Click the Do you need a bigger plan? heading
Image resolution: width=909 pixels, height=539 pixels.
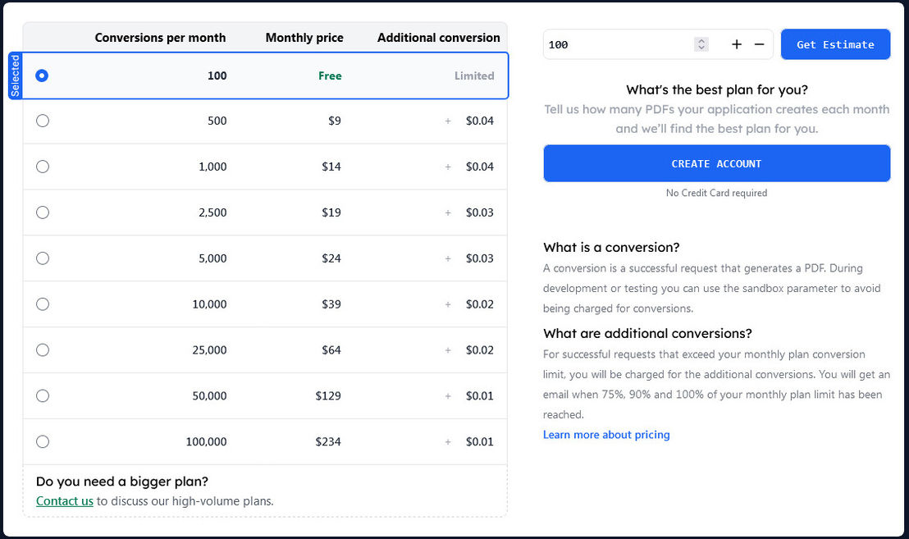(x=121, y=481)
